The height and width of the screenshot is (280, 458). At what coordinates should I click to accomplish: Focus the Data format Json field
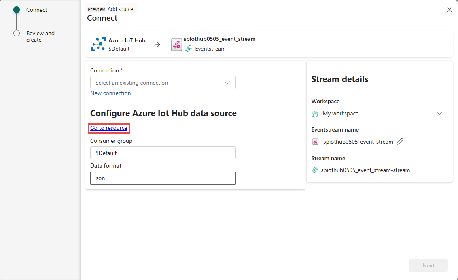click(x=163, y=178)
